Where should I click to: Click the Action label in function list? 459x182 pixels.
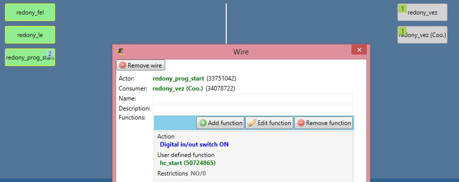(x=166, y=136)
